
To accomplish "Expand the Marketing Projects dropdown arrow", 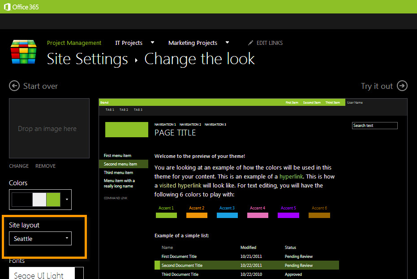I will (227, 43).
